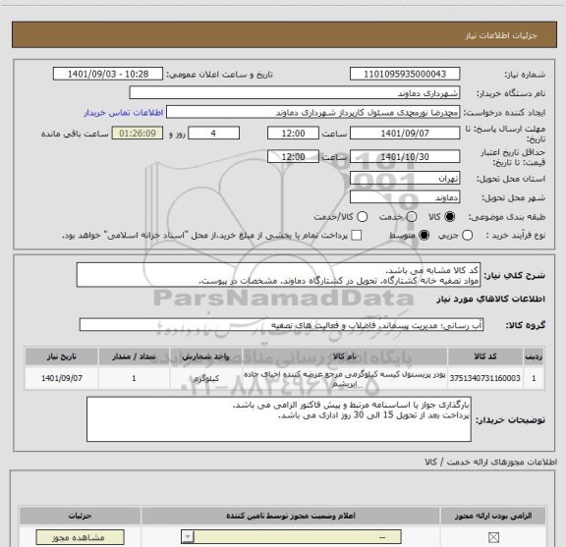This screenshot has width=566, height=547.
Task: Select the goods row with code 3751340731160003
Action: coord(284,378)
